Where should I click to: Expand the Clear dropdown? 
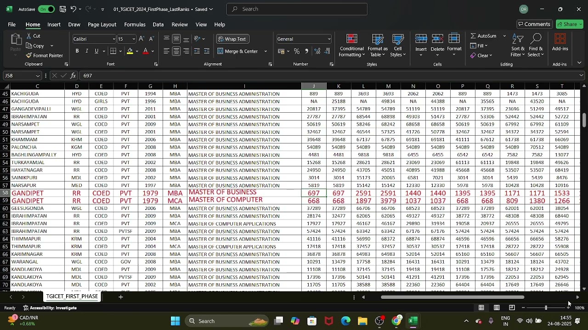tap(491, 56)
